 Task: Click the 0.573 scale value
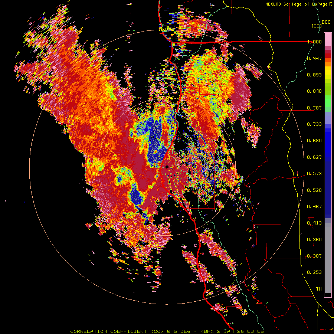(x=314, y=174)
